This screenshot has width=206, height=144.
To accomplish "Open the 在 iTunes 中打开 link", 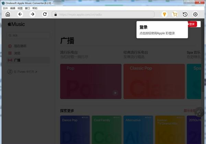I will (25, 72).
